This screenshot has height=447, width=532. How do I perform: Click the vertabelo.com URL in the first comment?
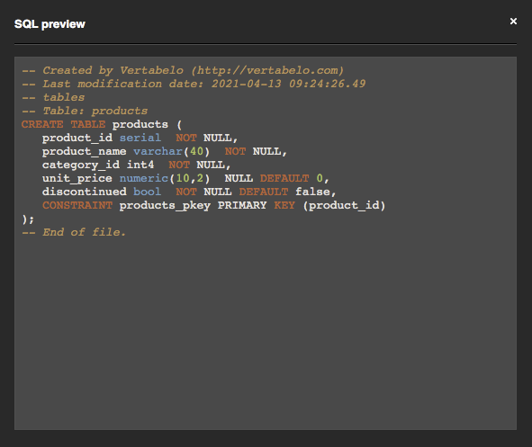click(x=267, y=70)
